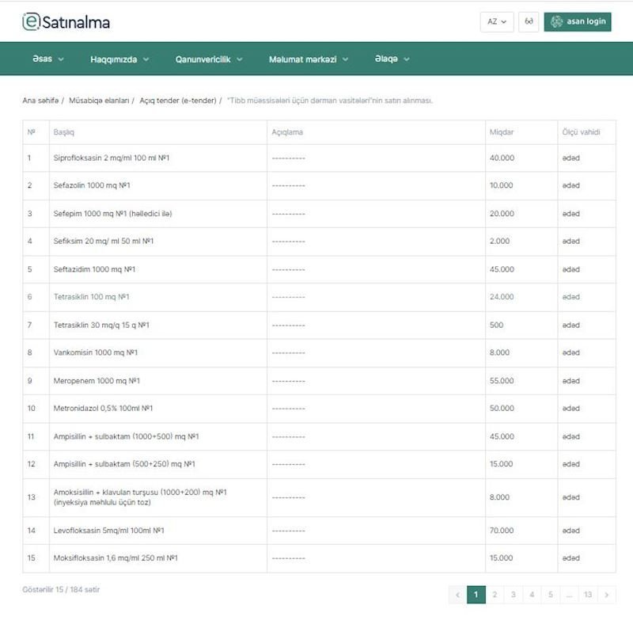Image resolution: width=633 pixels, height=628 pixels.
Task: Open Açıq tender (e-tender) breadcrumb
Action: 177,101
